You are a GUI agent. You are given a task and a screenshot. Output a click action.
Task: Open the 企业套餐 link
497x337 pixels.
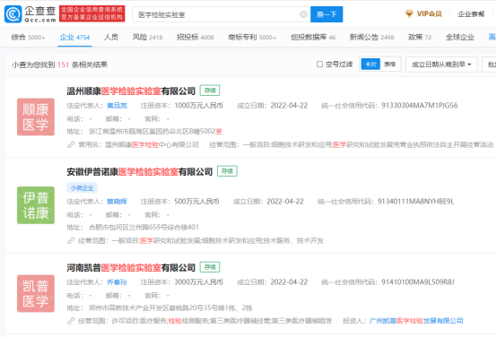(x=471, y=14)
